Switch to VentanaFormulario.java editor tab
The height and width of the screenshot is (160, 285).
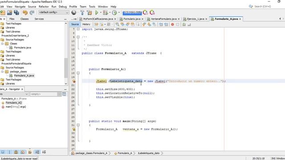[163, 19]
